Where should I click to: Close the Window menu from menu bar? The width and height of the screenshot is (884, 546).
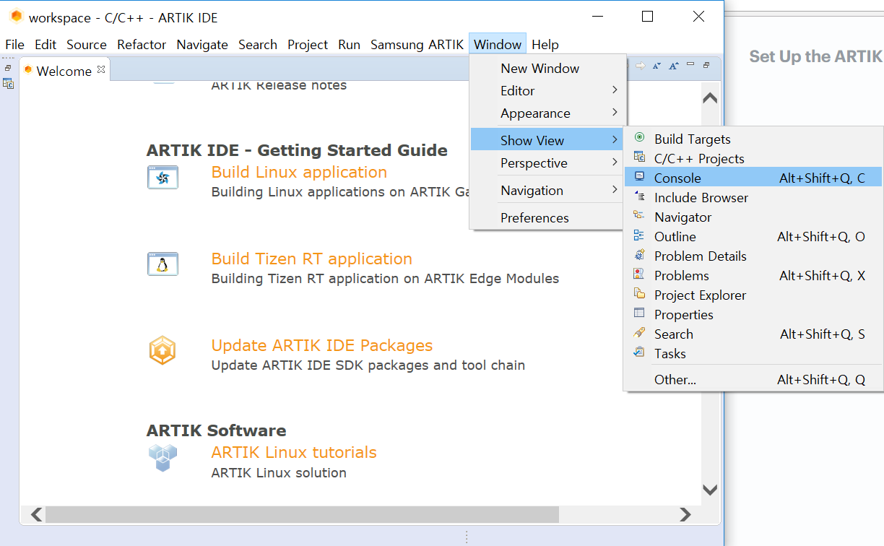(x=498, y=44)
